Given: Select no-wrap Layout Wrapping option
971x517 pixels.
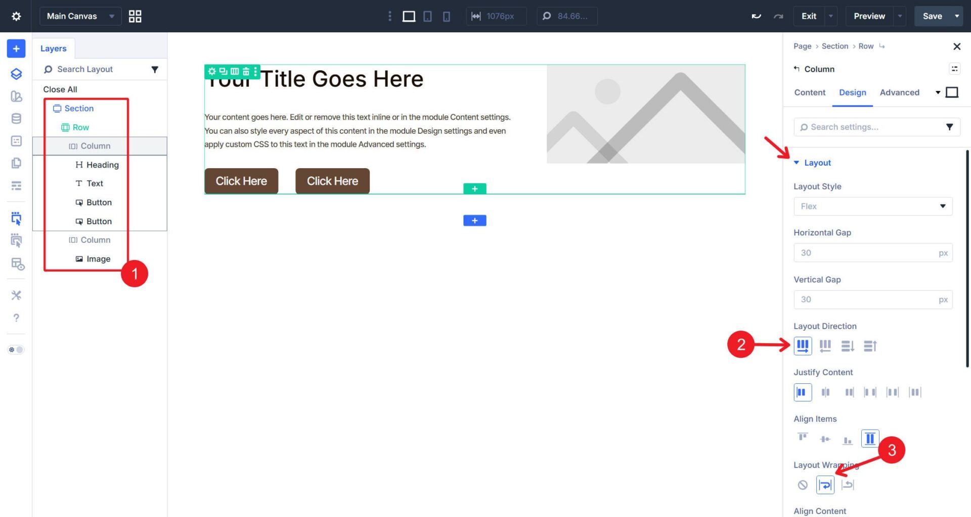Looking at the screenshot, I should pos(803,485).
